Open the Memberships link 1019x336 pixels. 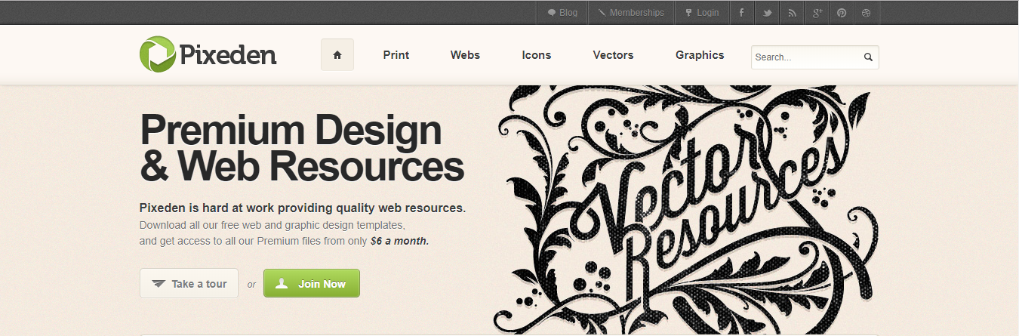[x=631, y=13]
